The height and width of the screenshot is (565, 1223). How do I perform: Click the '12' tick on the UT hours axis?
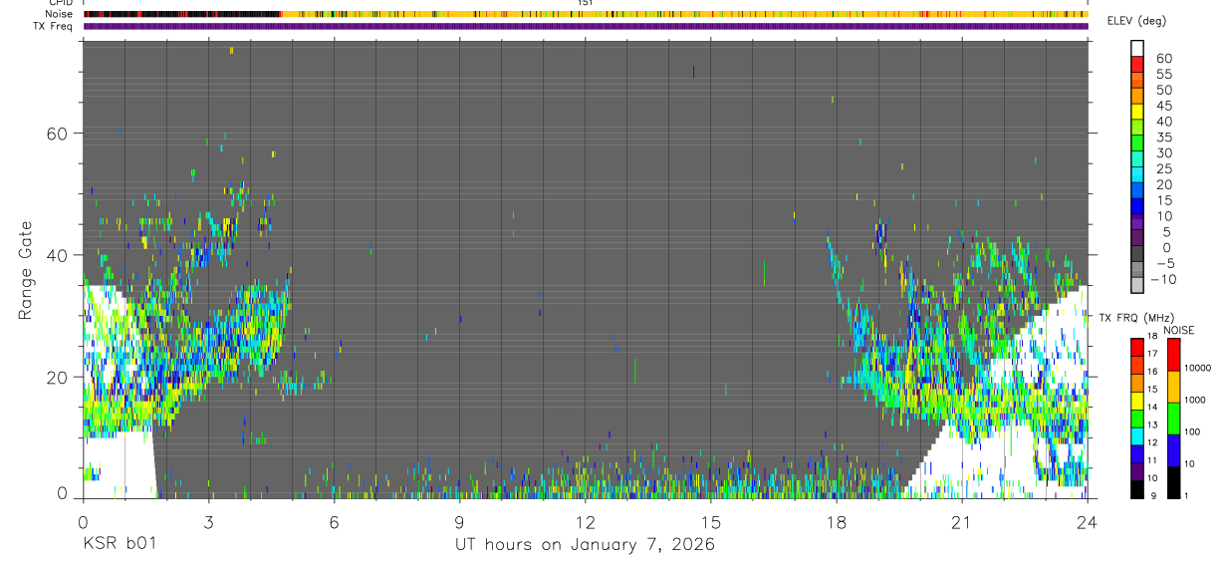tap(586, 520)
